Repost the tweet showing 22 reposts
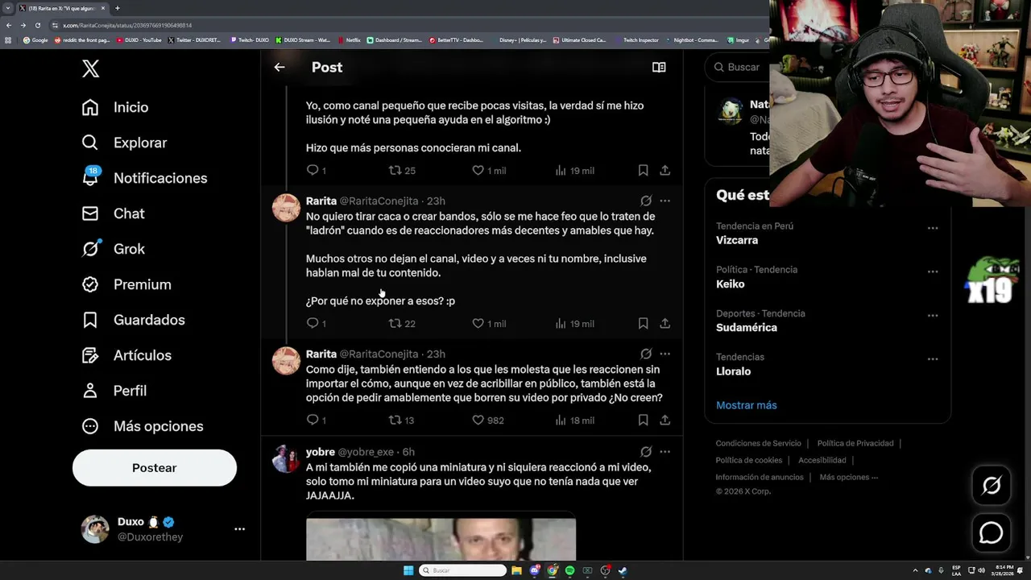 (402, 323)
